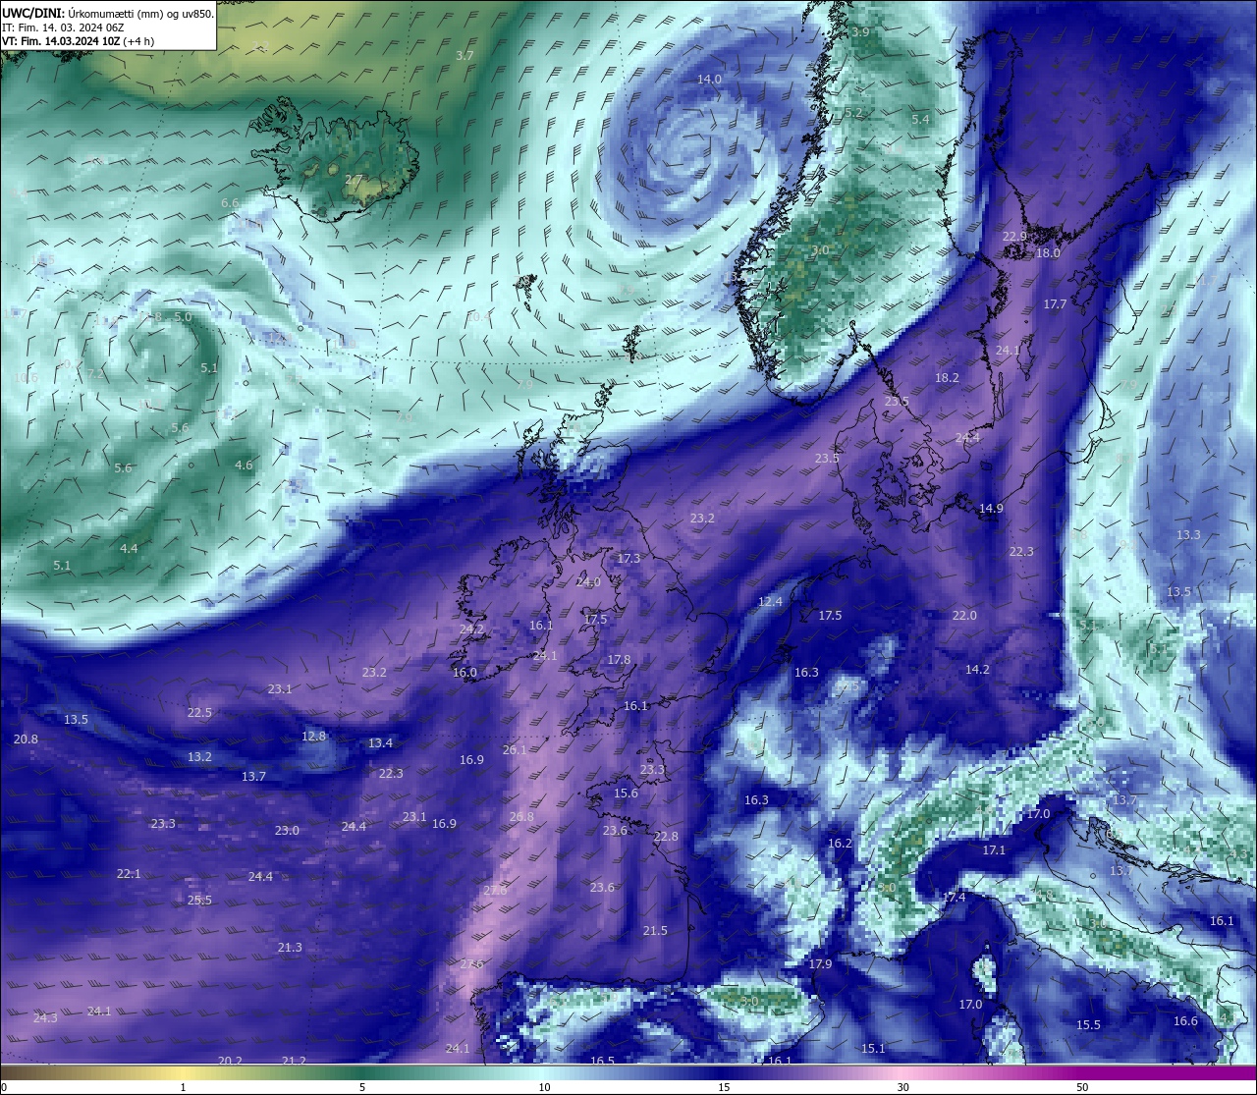This screenshot has height=1095, width=1257.
Task: Click the legend tick label 1
Action: click(x=183, y=1087)
